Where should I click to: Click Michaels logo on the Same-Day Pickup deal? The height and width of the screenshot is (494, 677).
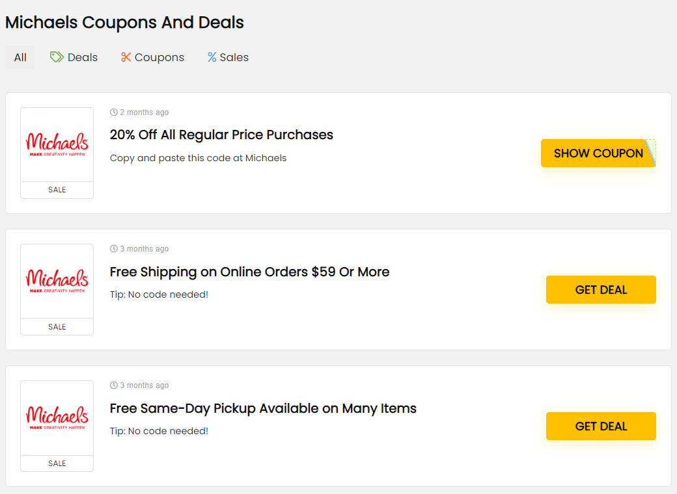57,418
